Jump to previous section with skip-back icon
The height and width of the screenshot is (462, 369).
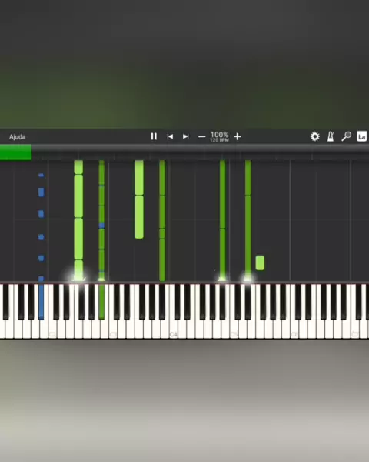170,136
